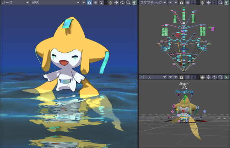
Task: Click the center crosshair icon in VPR viewport
Action: tap(110, 3)
